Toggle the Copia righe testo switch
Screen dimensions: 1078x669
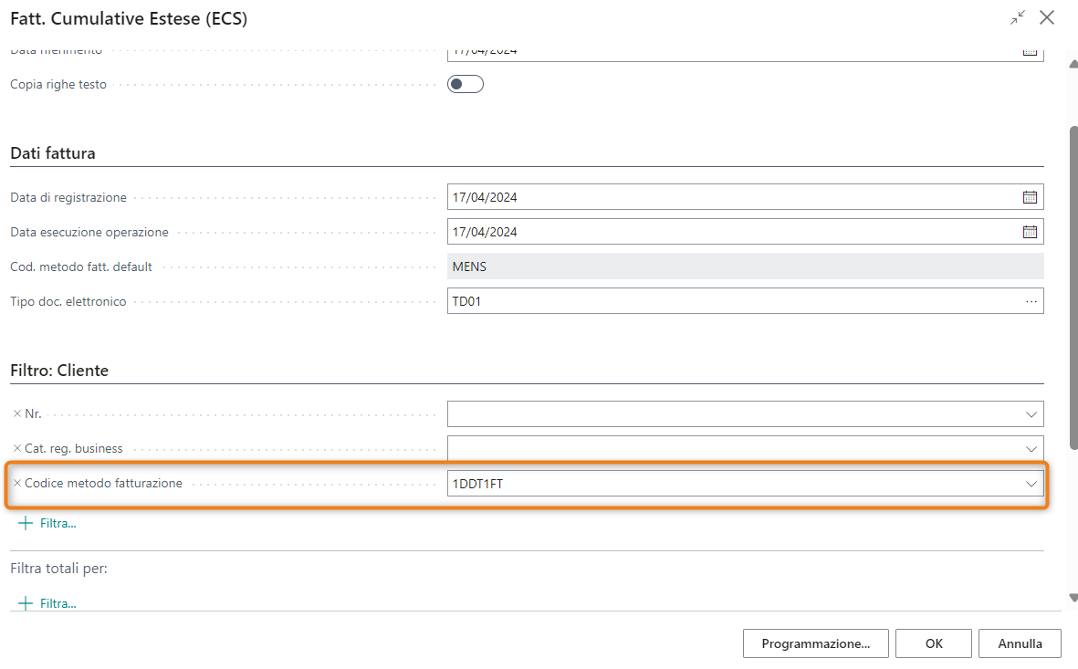pos(465,85)
